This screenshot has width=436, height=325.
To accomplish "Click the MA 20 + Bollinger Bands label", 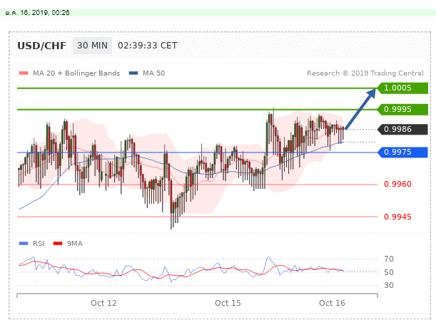I will [76, 73].
